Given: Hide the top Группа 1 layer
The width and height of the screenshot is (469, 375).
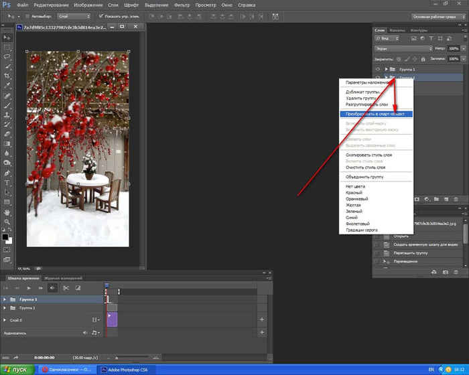Looking at the screenshot, I should coord(377,69).
